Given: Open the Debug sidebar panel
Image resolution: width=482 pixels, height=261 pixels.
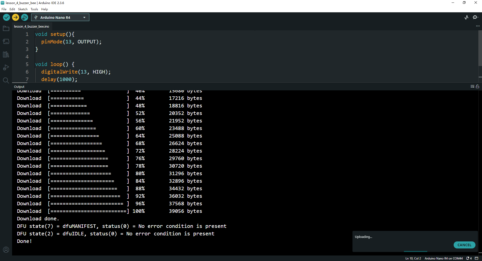Looking at the screenshot, I should click(x=6, y=68).
